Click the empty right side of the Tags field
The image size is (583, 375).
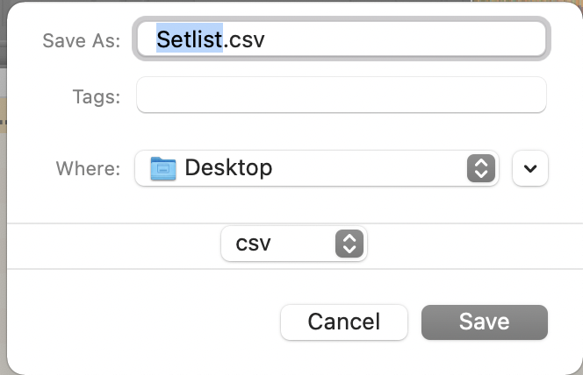492,96
